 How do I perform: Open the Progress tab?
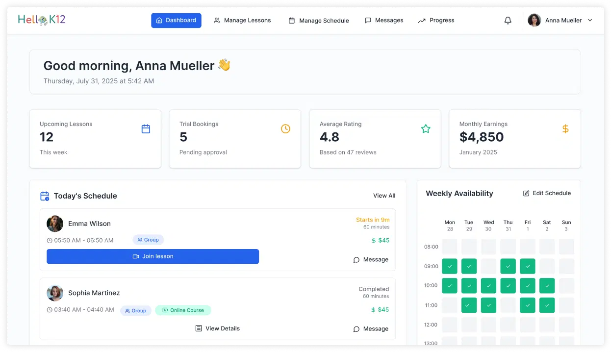point(436,20)
